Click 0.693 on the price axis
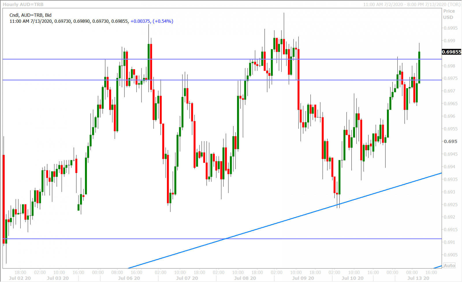Image resolution: width=462 pixels, height=282 pixels. coord(449,192)
